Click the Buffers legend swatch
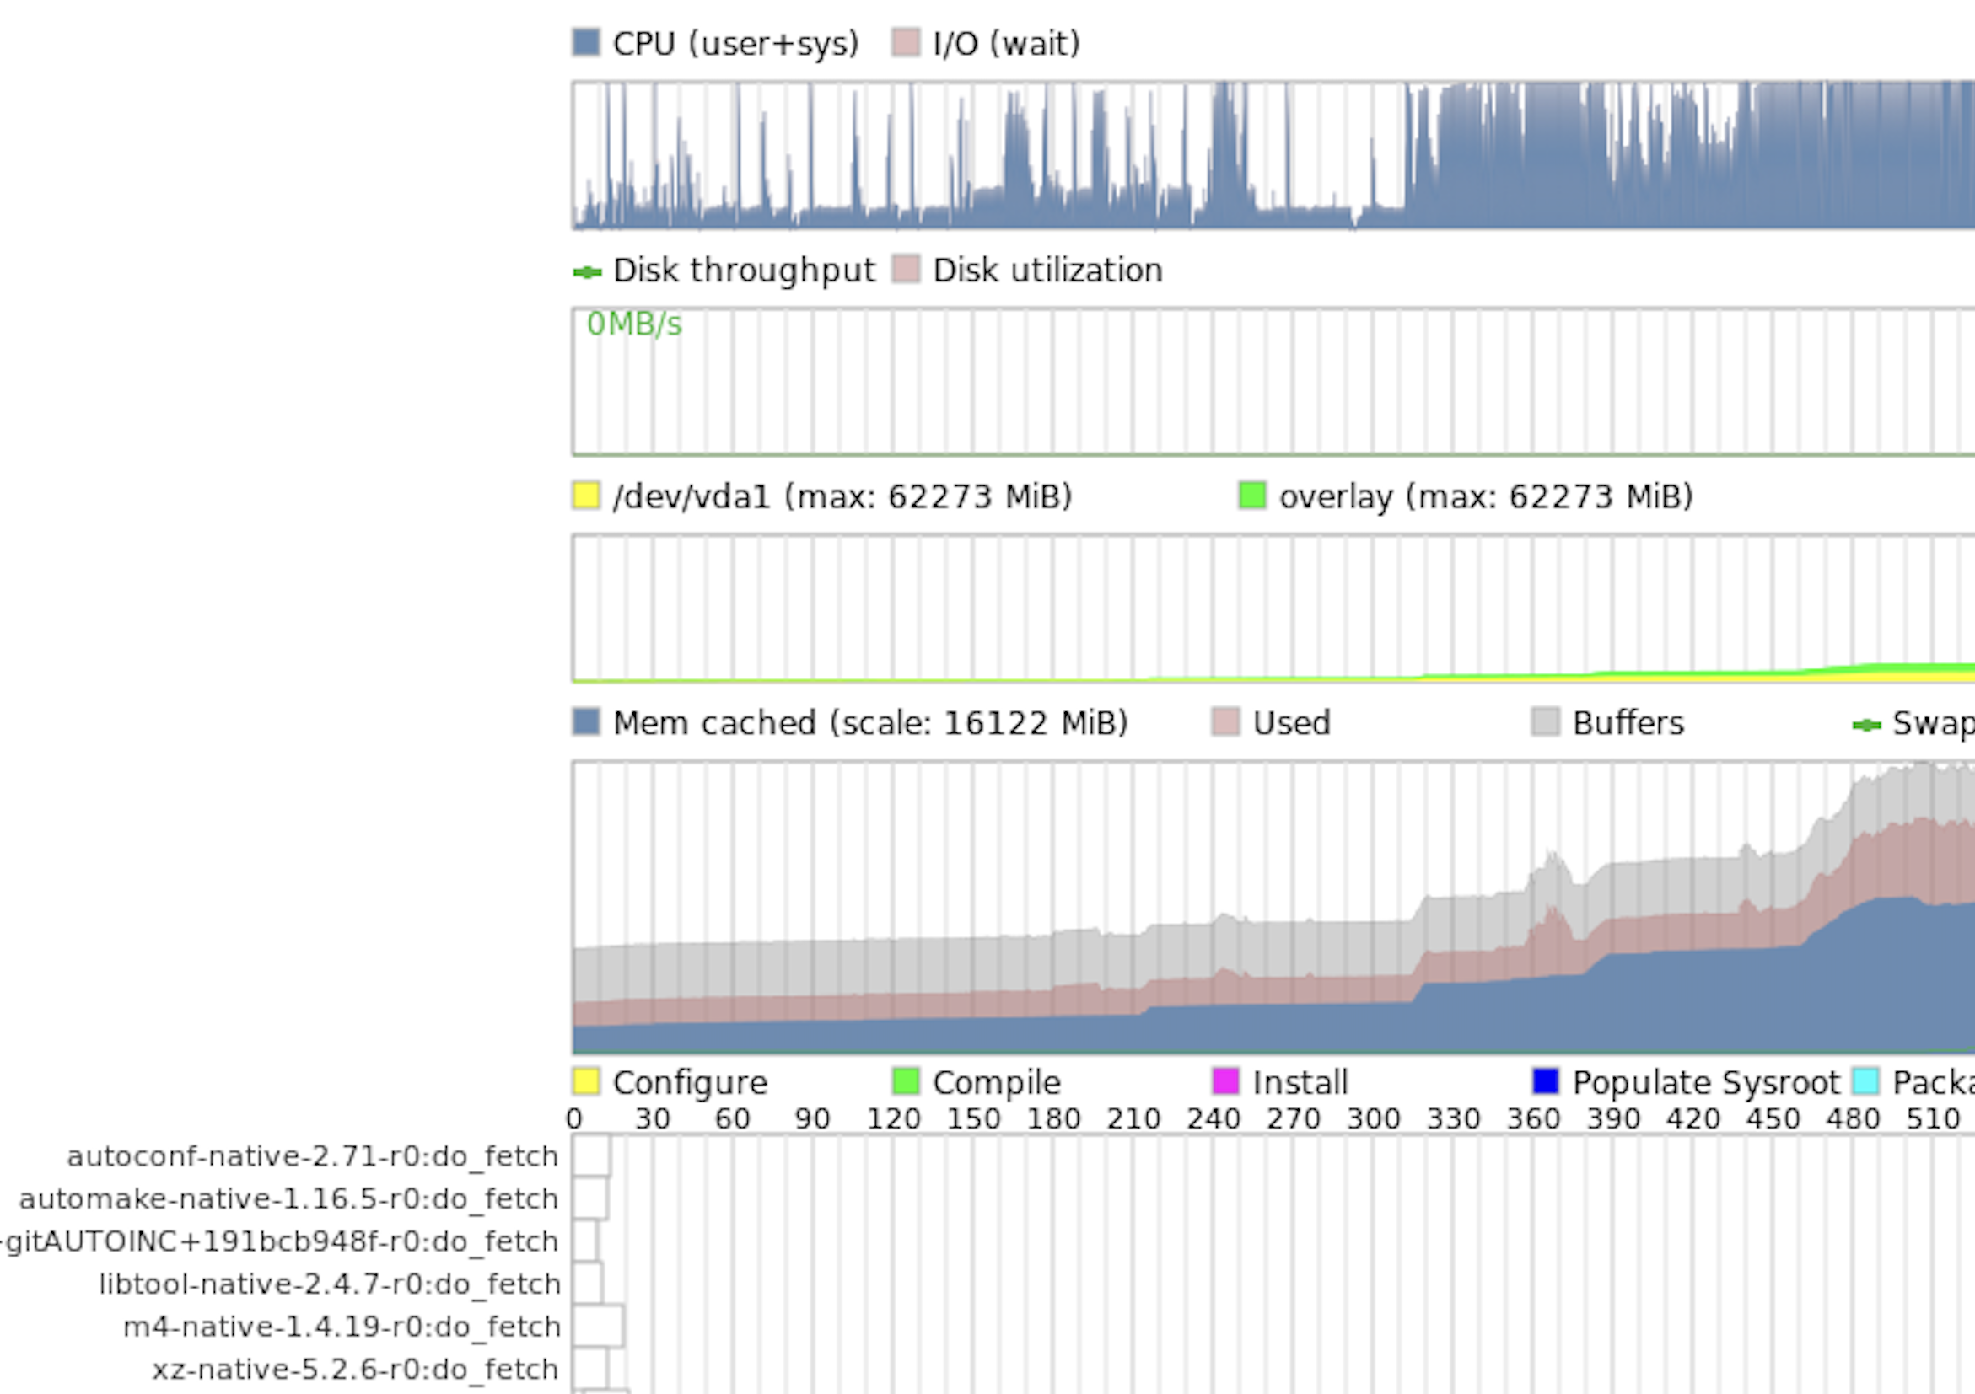Viewport: 1975px width, 1394px height. pyautogui.click(x=1545, y=721)
